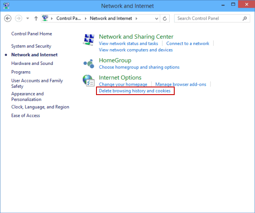The height and width of the screenshot is (213, 255).
Task: Go up one level with Up arrow
Action: [x=36, y=18]
